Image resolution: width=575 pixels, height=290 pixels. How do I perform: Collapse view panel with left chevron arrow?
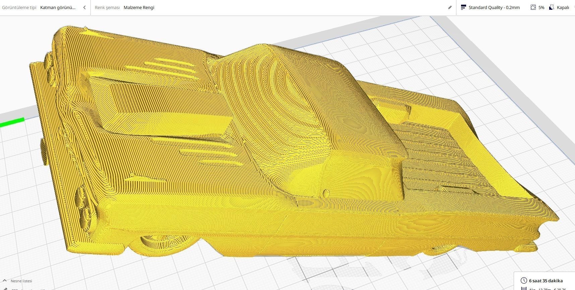tap(84, 7)
